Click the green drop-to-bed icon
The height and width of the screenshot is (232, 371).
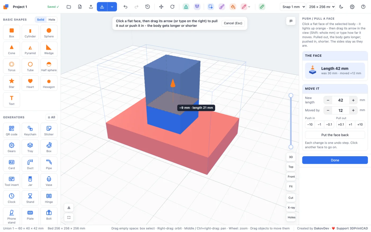coord(186,7)
